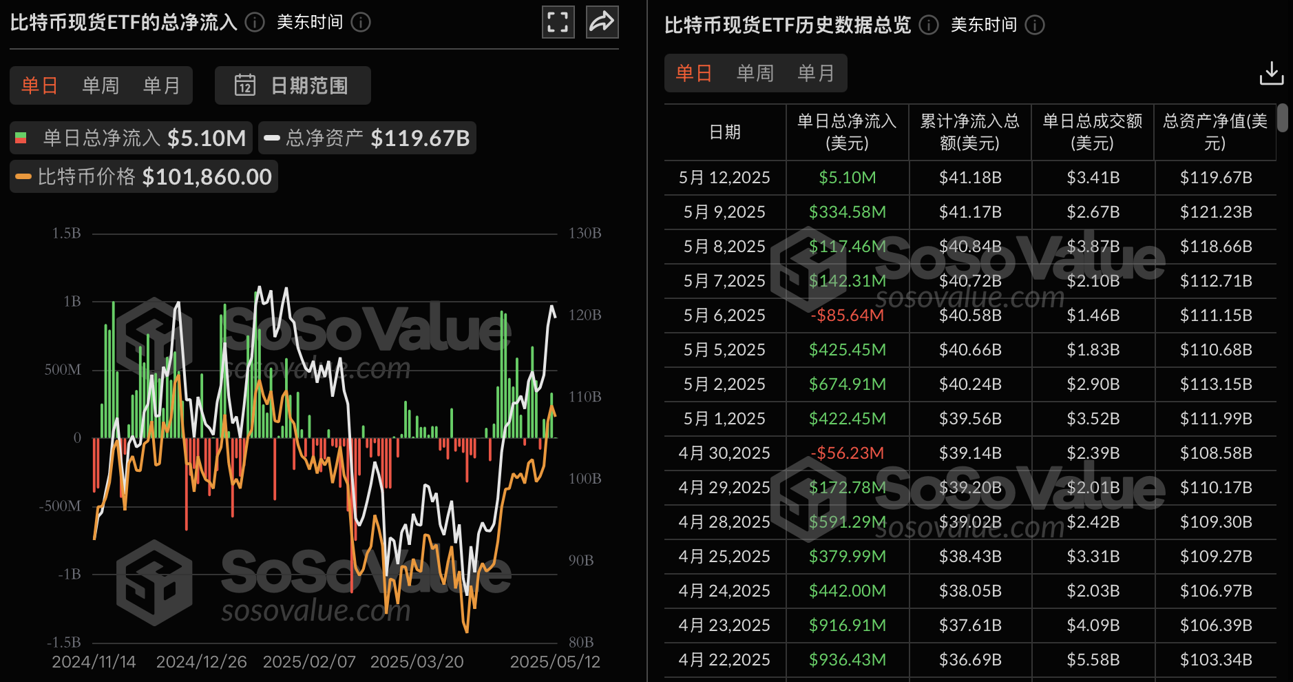Click the calendar icon in 日期范围

(245, 85)
